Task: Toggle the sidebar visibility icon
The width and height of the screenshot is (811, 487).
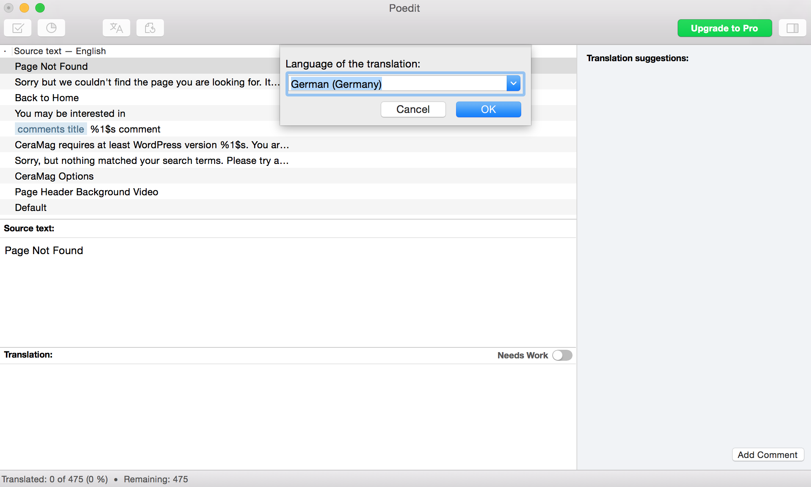Action: pos(792,28)
